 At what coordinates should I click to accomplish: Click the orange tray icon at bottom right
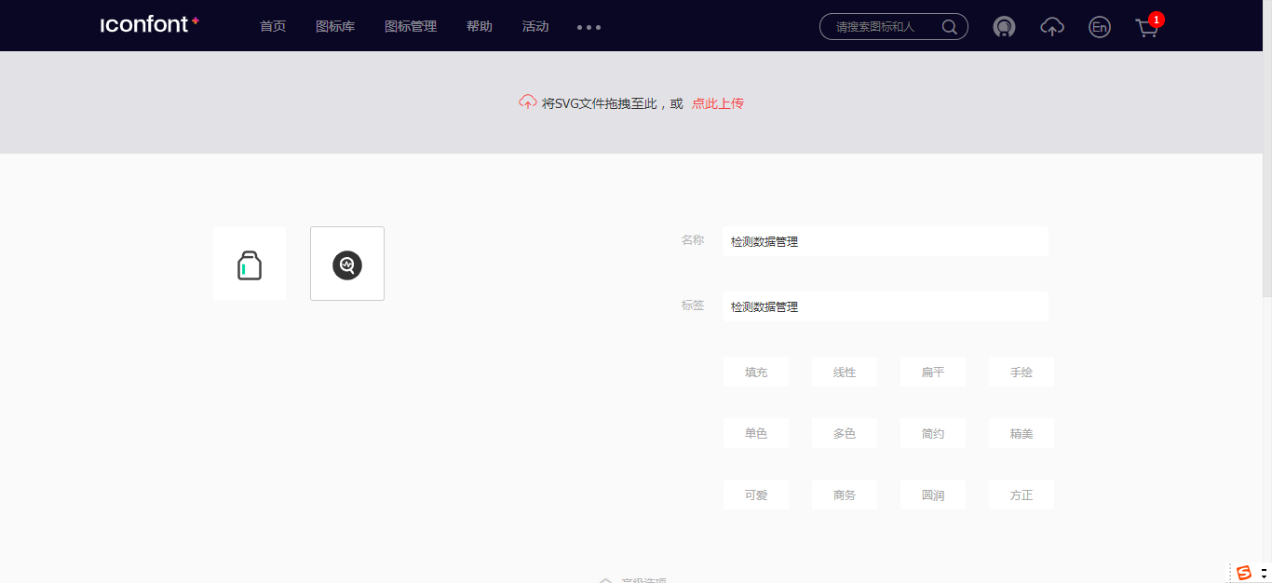1245,571
